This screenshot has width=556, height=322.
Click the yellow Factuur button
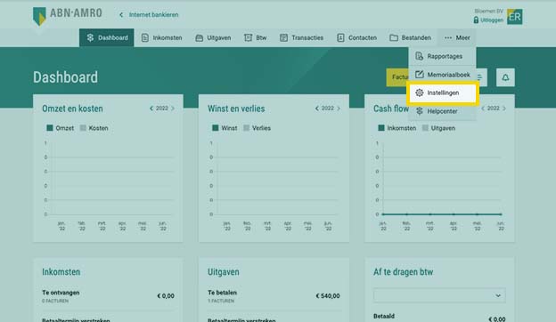(397, 77)
